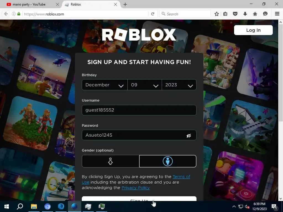The image size is (283, 212).
Task: Open the birthday year dropdown showing 2023
Action: tap(179, 85)
